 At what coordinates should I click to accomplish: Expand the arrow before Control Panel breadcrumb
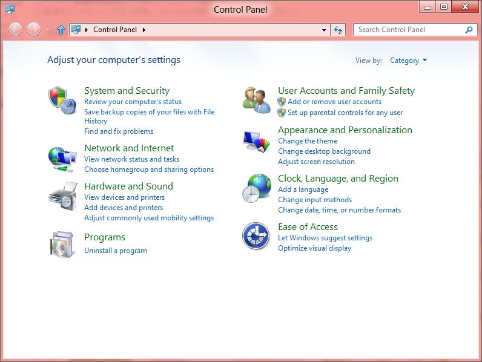[x=87, y=30]
